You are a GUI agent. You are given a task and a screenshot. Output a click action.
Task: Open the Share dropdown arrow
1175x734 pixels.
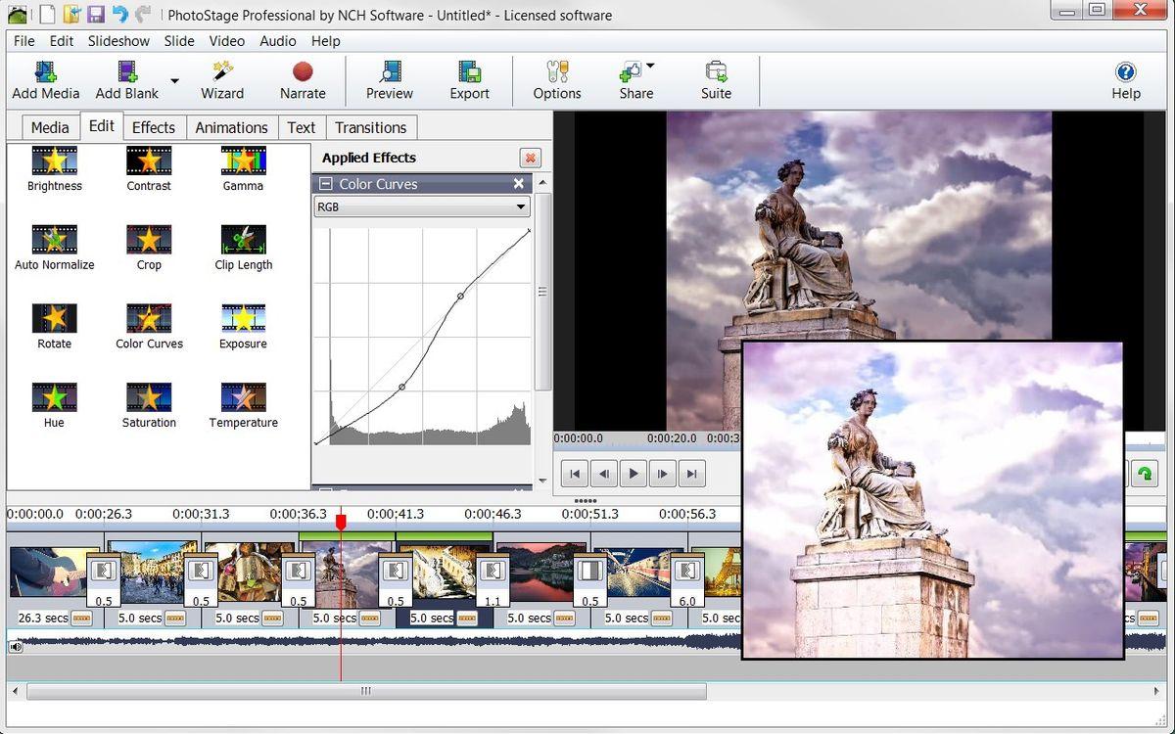[650, 67]
